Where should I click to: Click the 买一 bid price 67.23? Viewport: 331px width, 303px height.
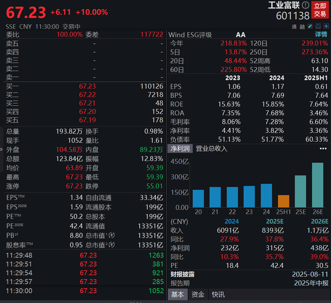click(x=87, y=86)
